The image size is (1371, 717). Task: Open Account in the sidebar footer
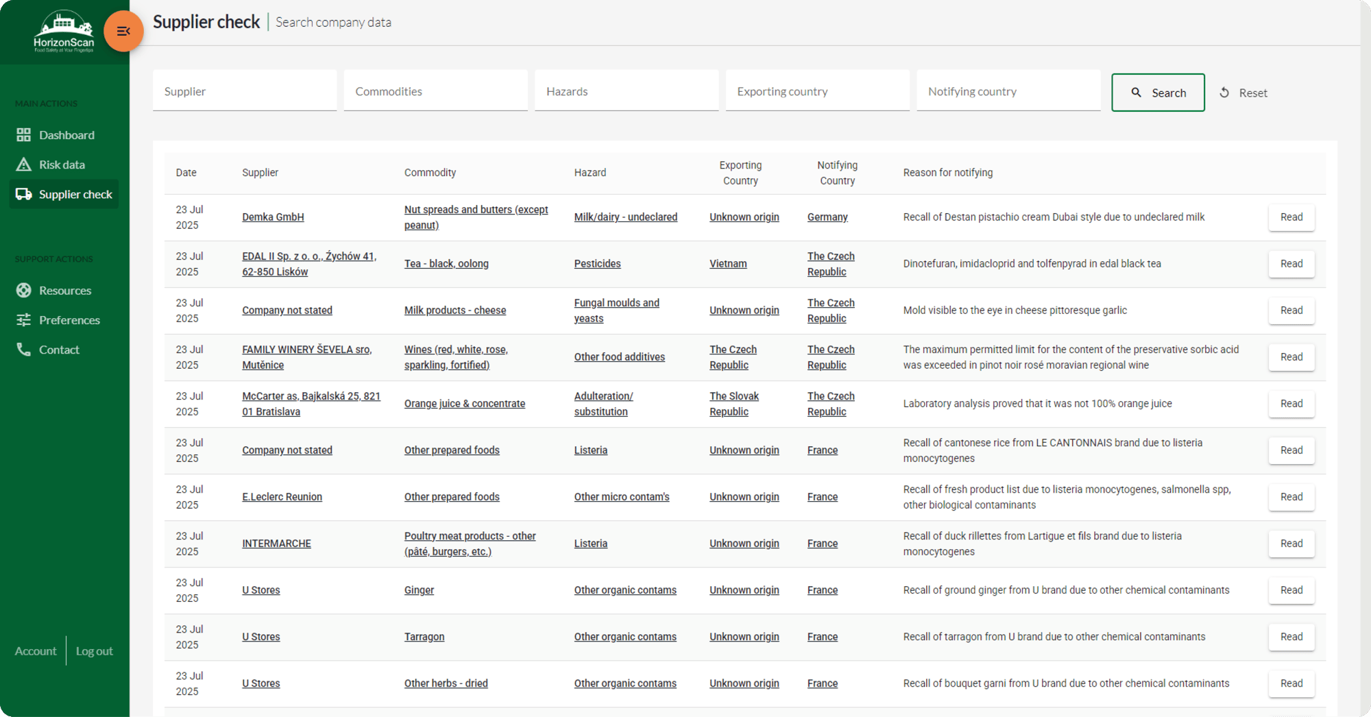coord(36,651)
